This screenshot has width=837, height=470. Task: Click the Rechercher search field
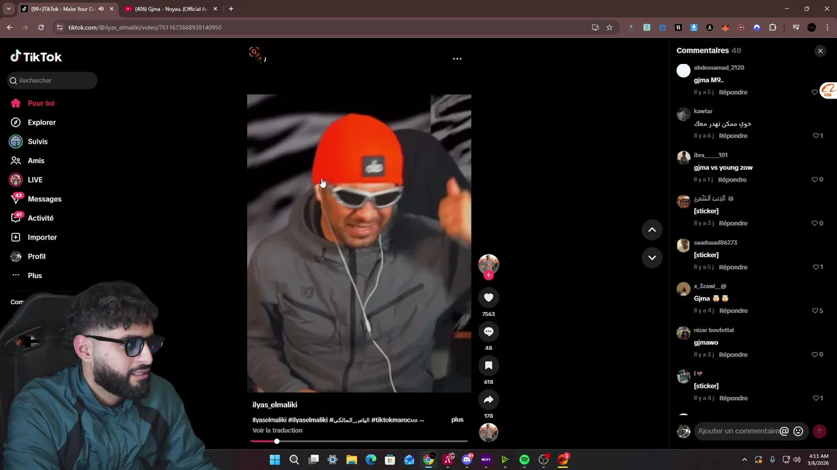tap(52, 80)
